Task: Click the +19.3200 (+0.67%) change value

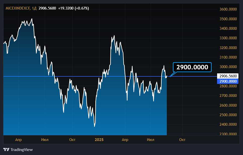Action: 73,8
